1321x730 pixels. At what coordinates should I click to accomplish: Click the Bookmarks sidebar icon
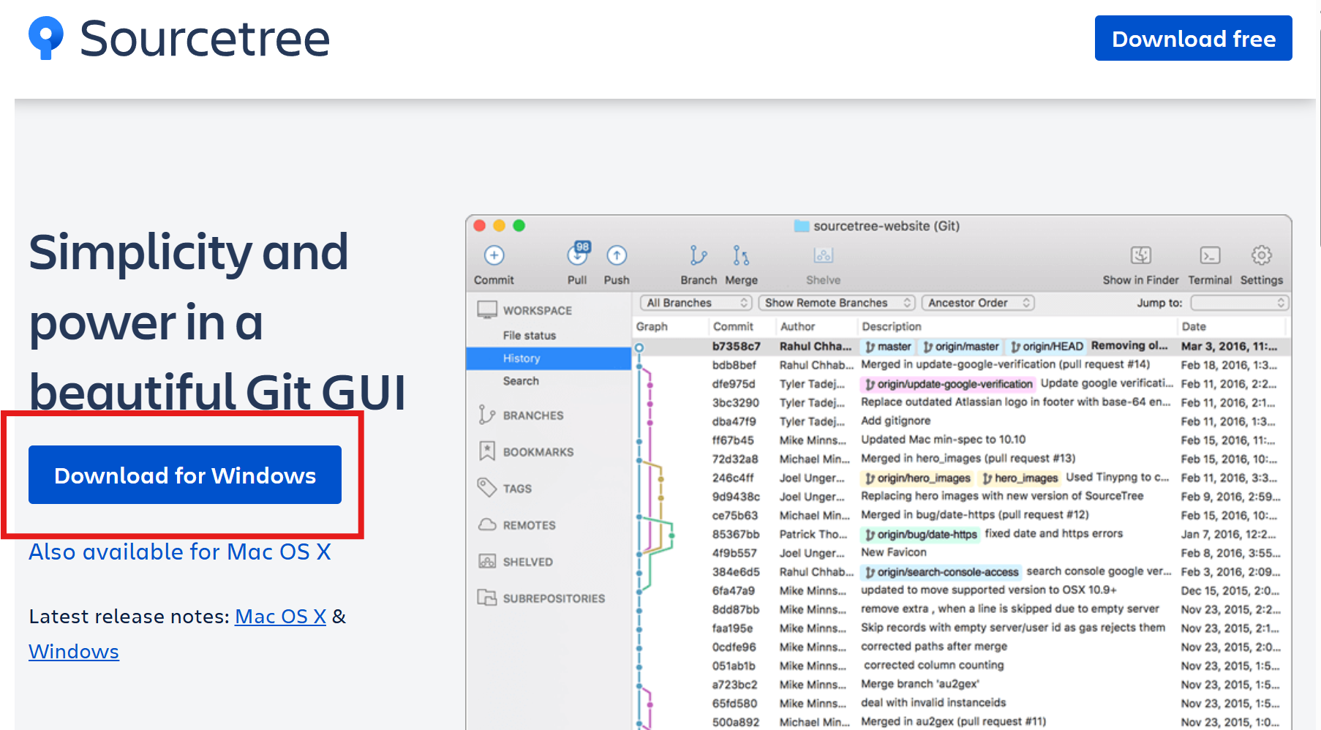(x=486, y=451)
